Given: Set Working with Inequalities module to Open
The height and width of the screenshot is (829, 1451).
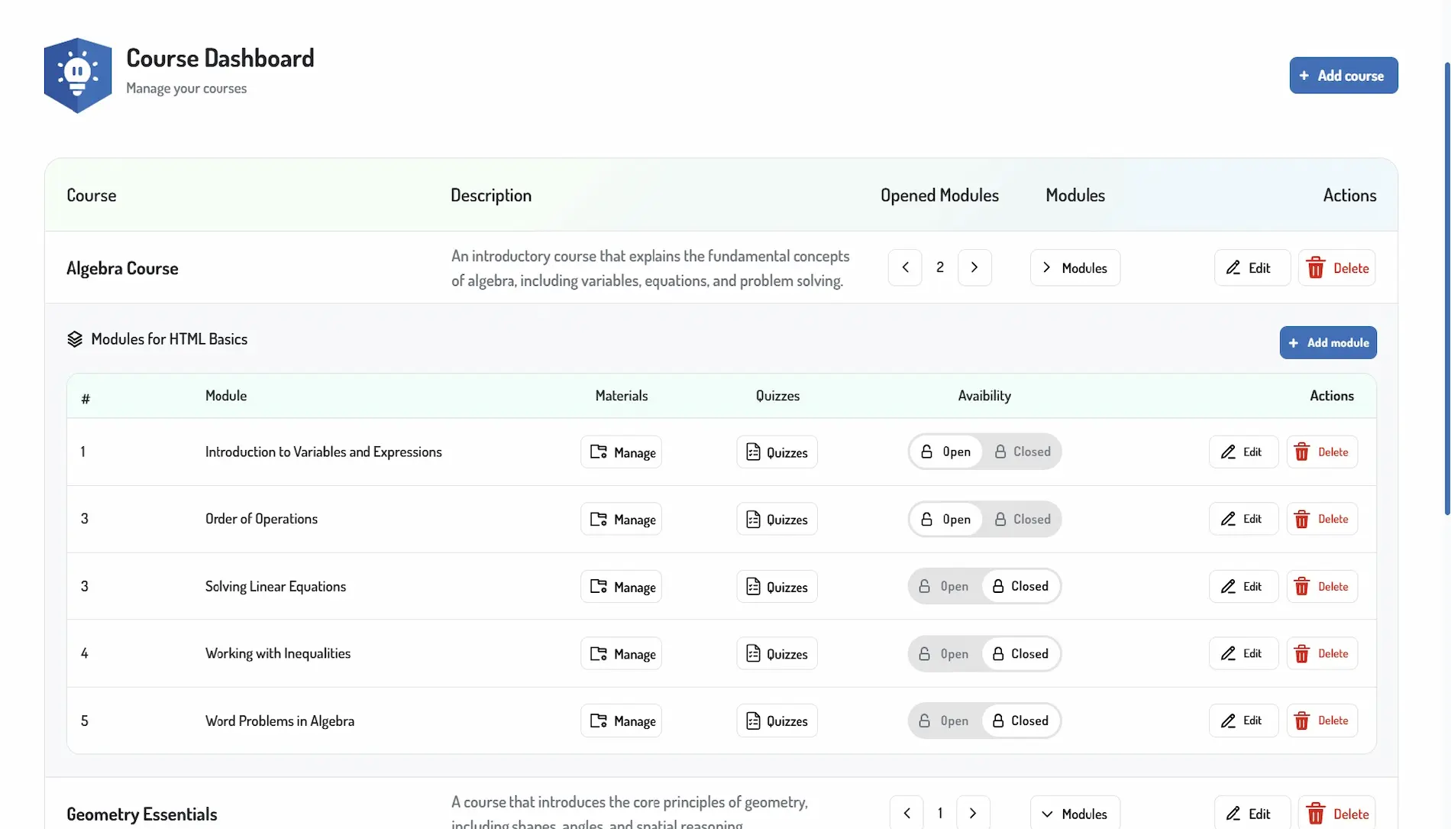Looking at the screenshot, I should [945, 653].
